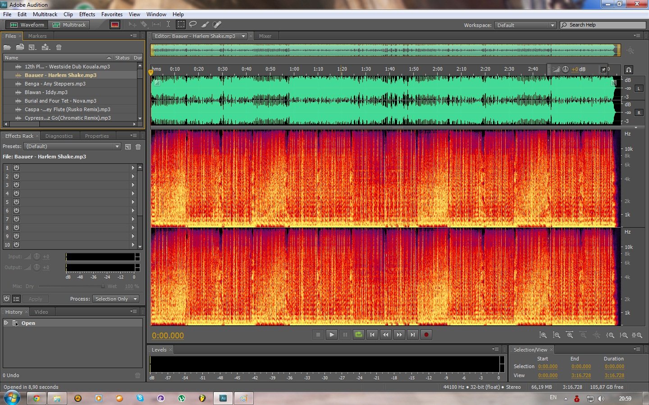Image resolution: width=649 pixels, height=405 pixels.
Task: Zoom in time
Action: point(570,334)
